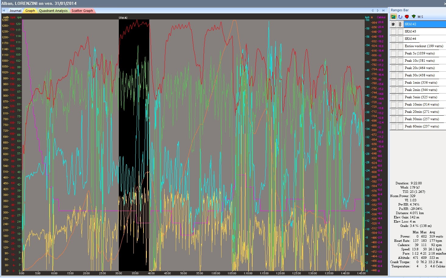Tick the chain-column box for SRM #3
The width and height of the screenshot is (446, 278).
[400, 32]
